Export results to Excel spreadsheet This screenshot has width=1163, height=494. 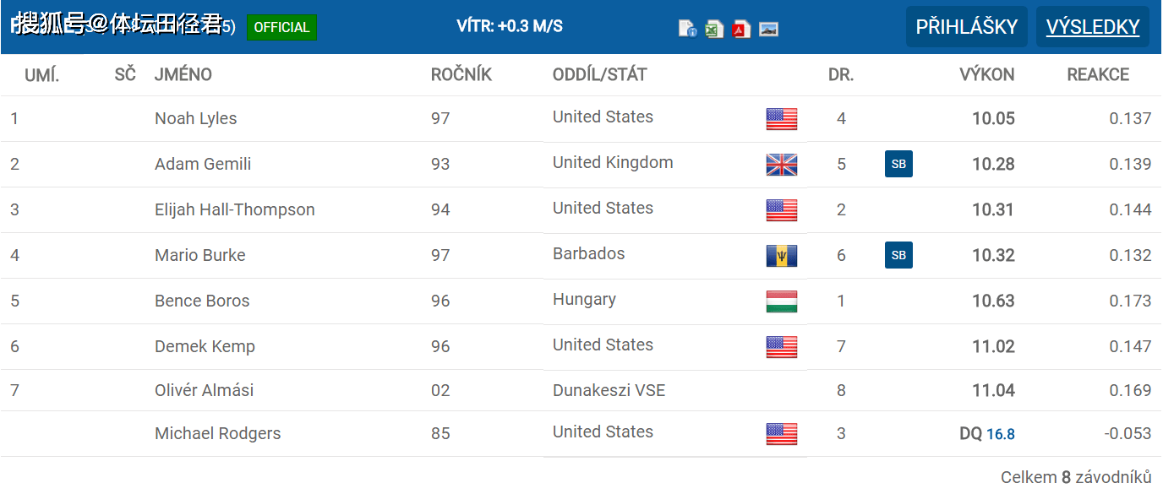(714, 29)
